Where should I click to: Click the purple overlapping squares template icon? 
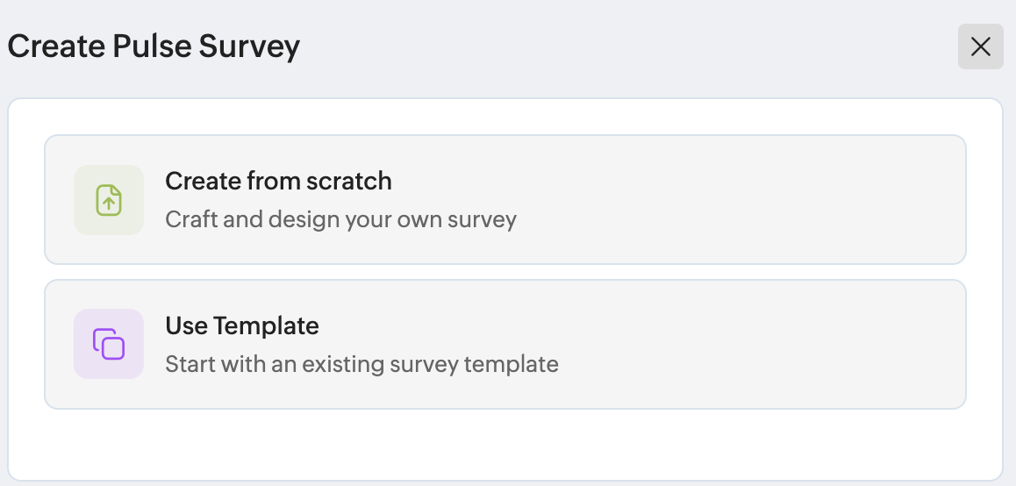(x=109, y=344)
